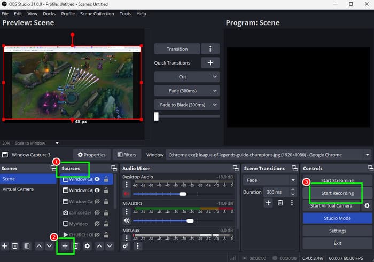Hide the first Window Capture source
This screenshot has width=374, height=262.
(98, 180)
